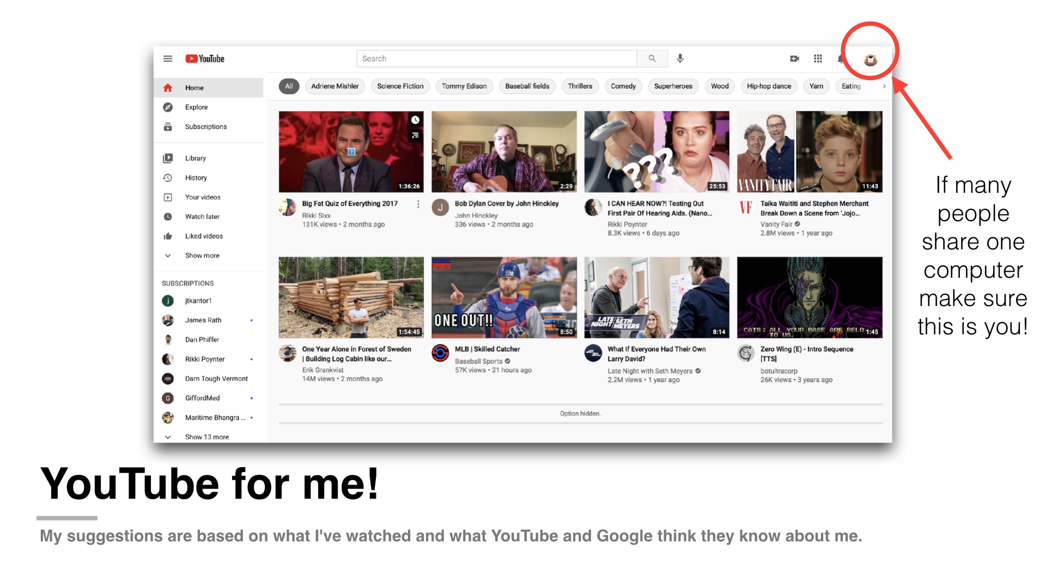Select the Thrillers chip

coord(580,87)
